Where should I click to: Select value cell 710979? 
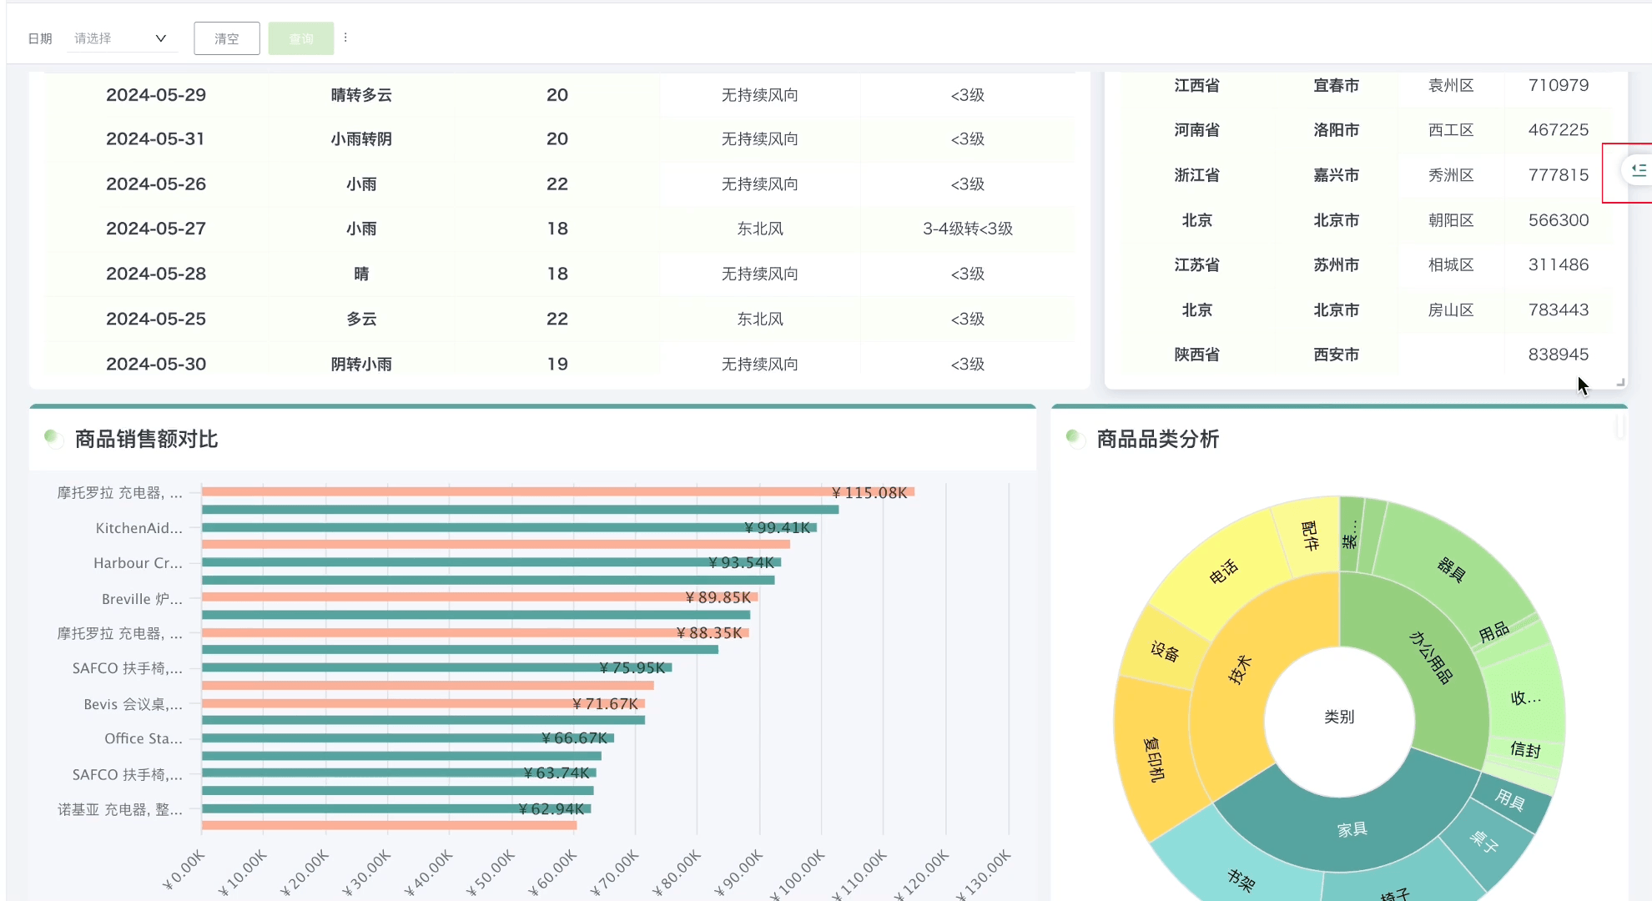1559,85
